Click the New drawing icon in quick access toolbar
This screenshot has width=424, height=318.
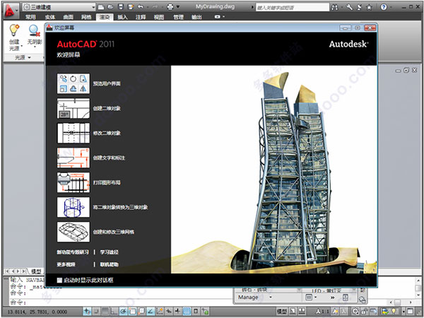click(101, 7)
